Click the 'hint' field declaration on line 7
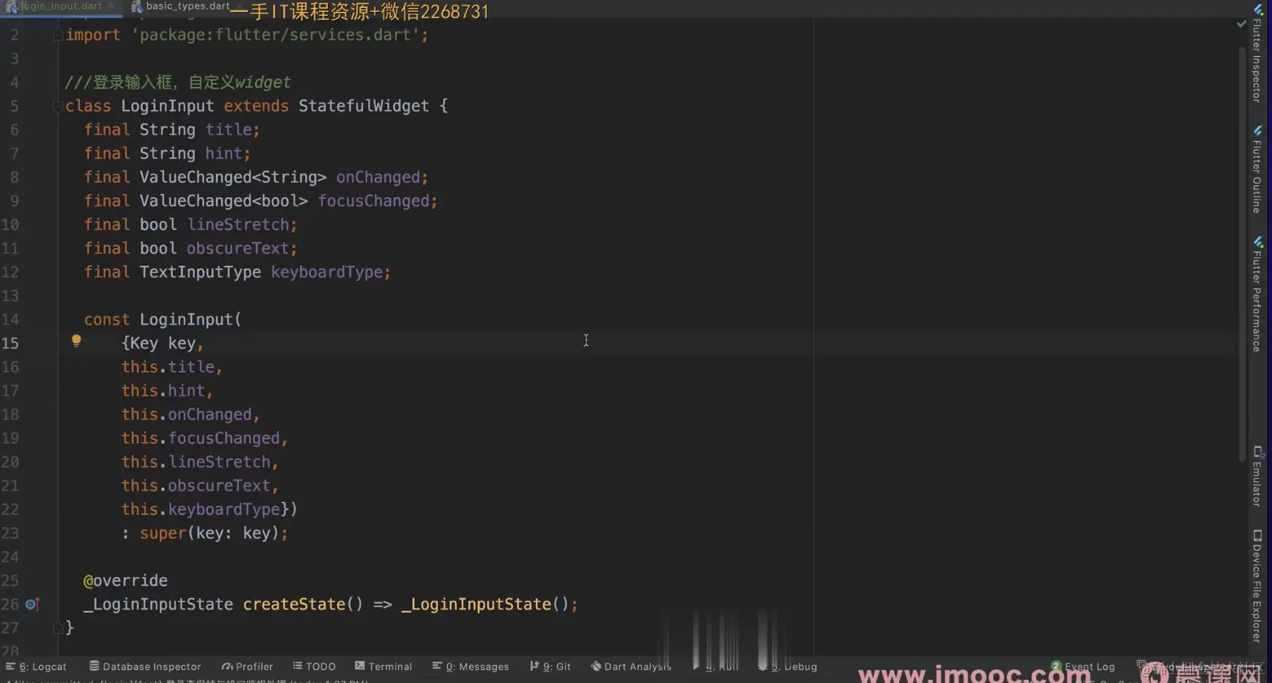The width and height of the screenshot is (1272, 683). pyautogui.click(x=225, y=154)
